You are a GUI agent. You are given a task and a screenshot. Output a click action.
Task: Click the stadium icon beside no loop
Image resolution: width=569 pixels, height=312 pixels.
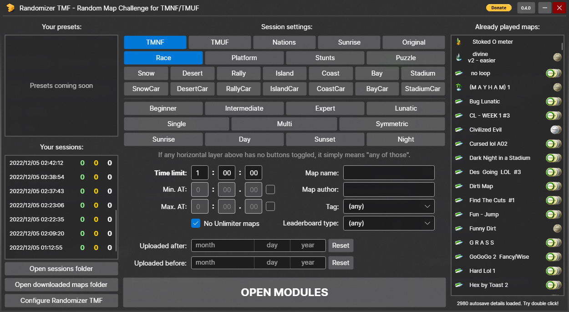(x=459, y=73)
